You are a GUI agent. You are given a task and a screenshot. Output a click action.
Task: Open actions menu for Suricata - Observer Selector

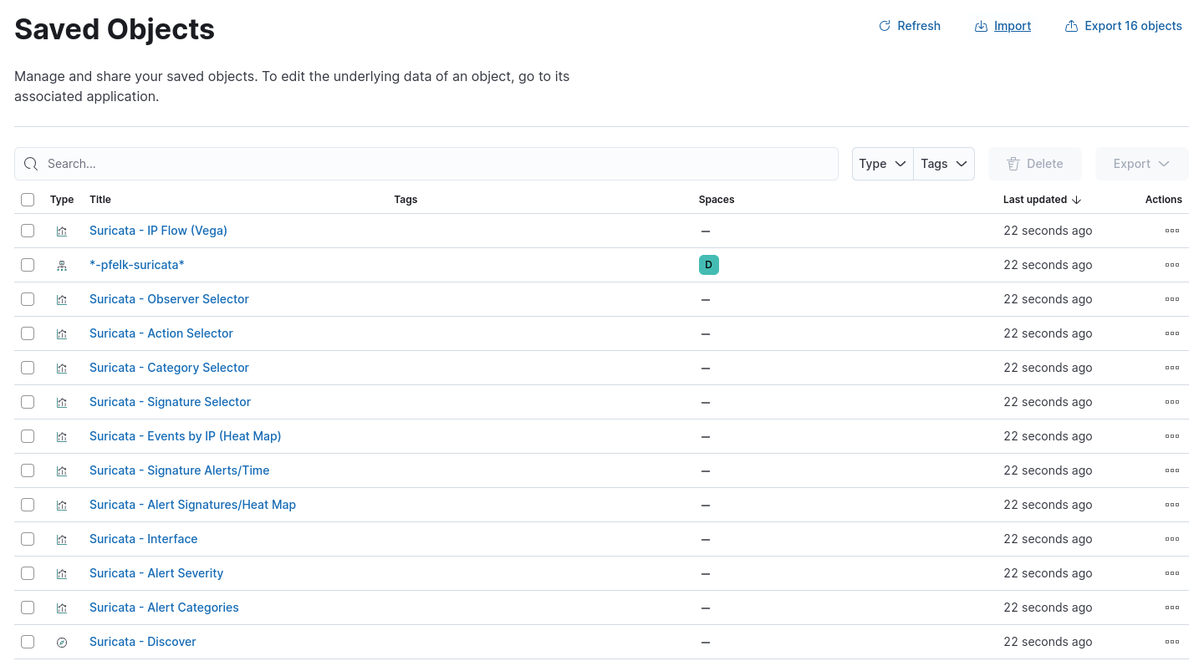pyautogui.click(x=1171, y=299)
